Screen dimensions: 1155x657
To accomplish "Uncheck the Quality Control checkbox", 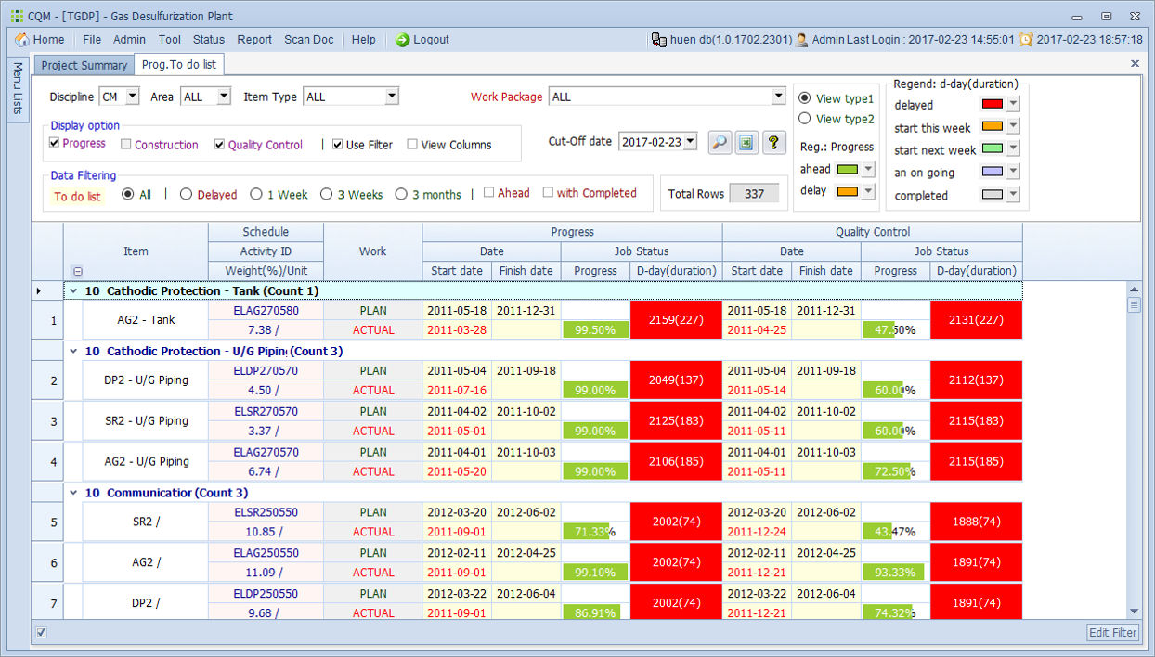I will click(x=219, y=145).
